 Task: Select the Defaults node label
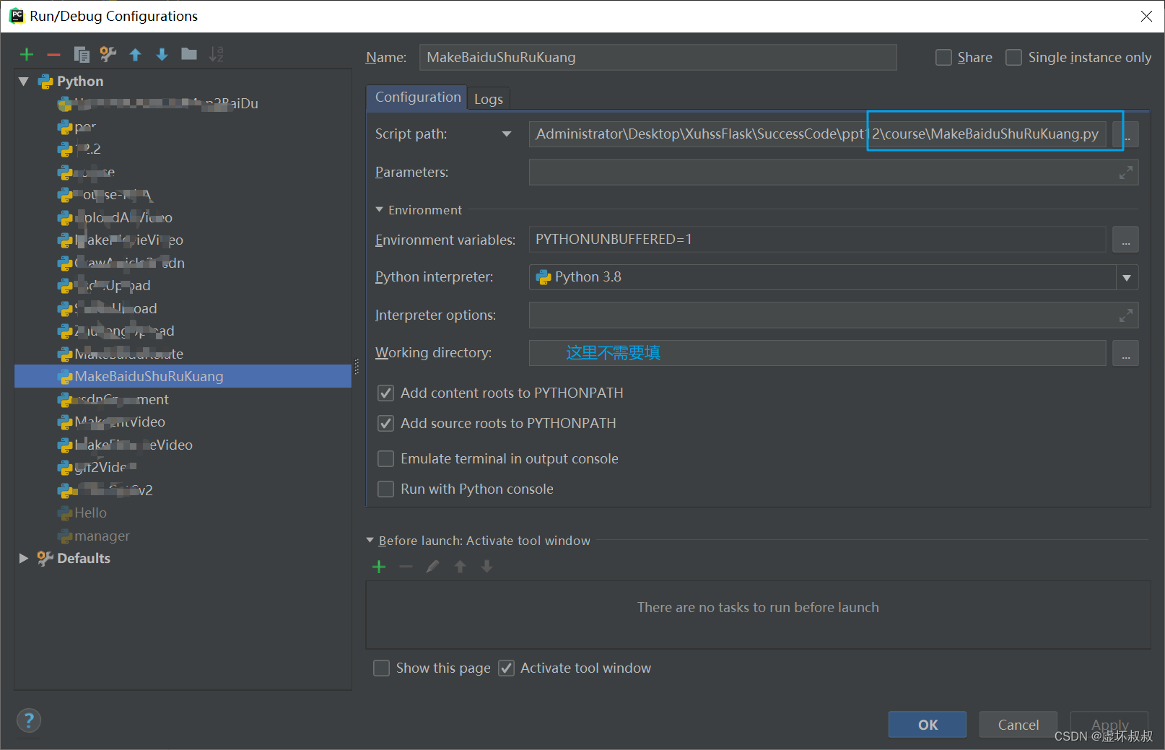coord(84,558)
